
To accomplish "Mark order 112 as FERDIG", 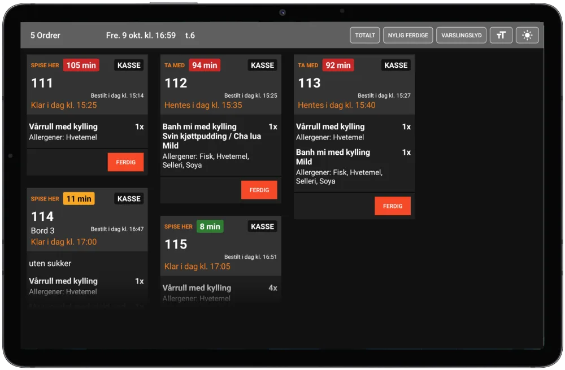I will pyautogui.click(x=259, y=190).
